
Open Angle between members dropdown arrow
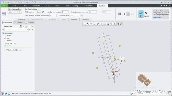tap(96, 12)
